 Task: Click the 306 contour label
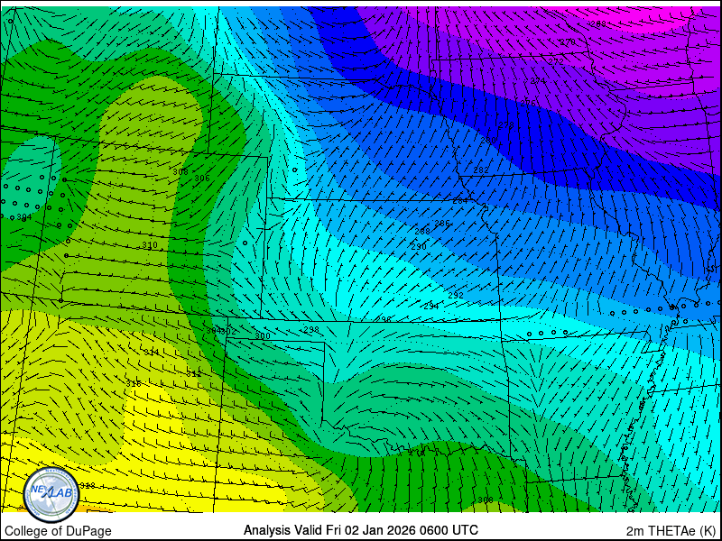click(x=202, y=179)
